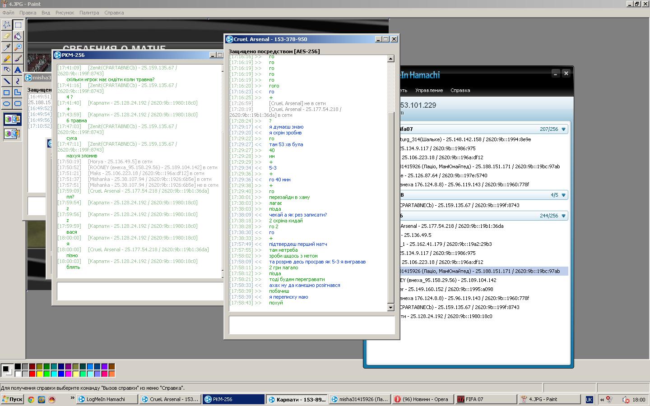The image size is (650, 406).
Task: Enable transparent selection mode option
Action: click(x=13, y=134)
